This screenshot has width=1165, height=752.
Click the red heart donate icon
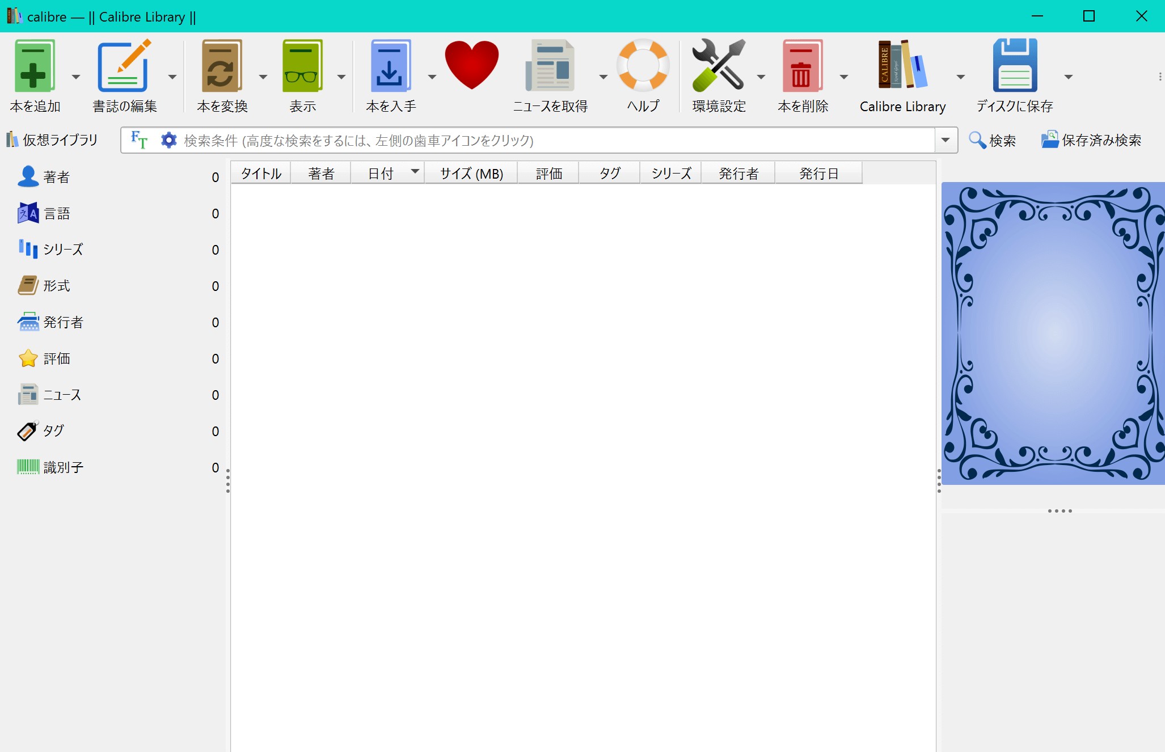point(471,65)
